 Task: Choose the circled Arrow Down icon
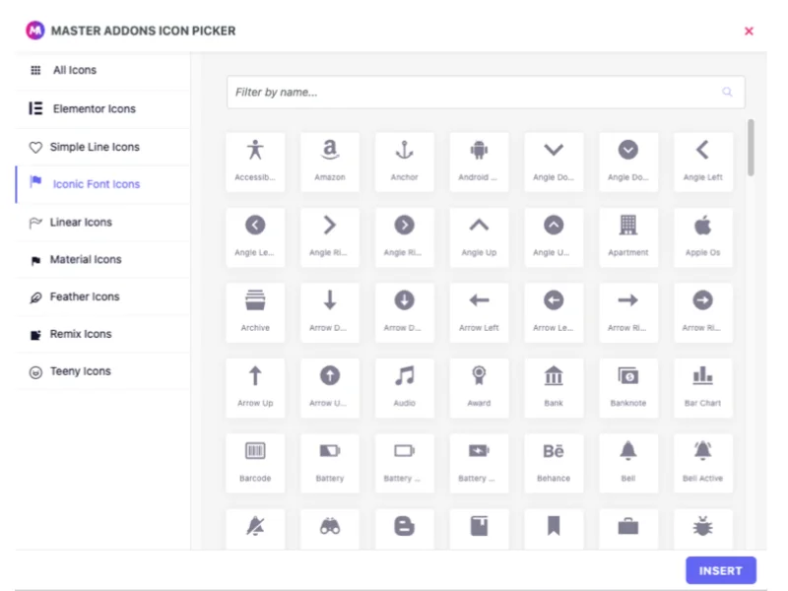[405, 312]
